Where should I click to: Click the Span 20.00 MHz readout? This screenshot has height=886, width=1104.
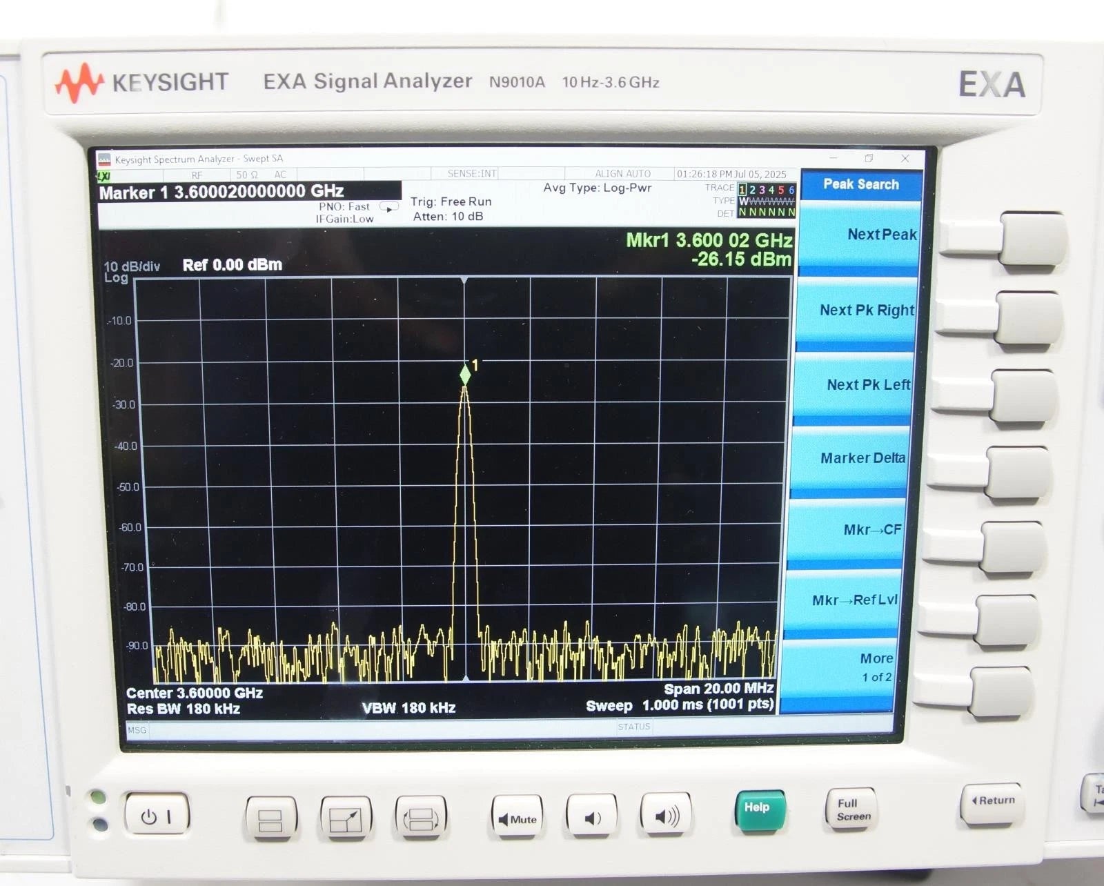[x=718, y=688]
